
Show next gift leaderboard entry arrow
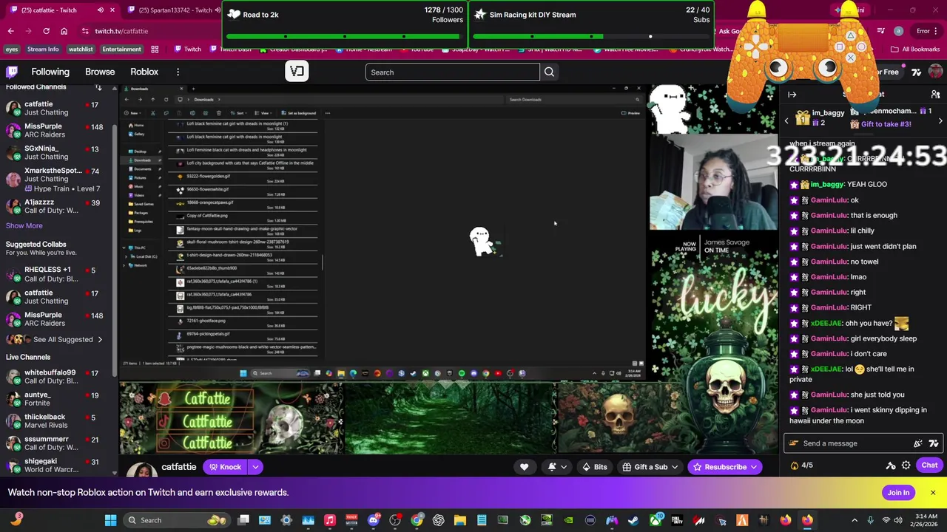point(940,120)
